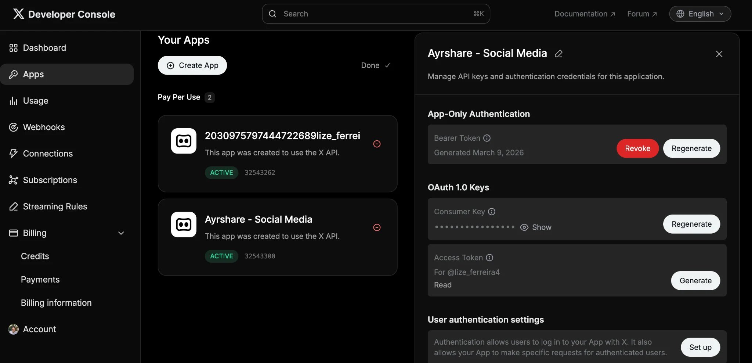Open the Credits billing page
The image size is (752, 363).
click(35, 256)
